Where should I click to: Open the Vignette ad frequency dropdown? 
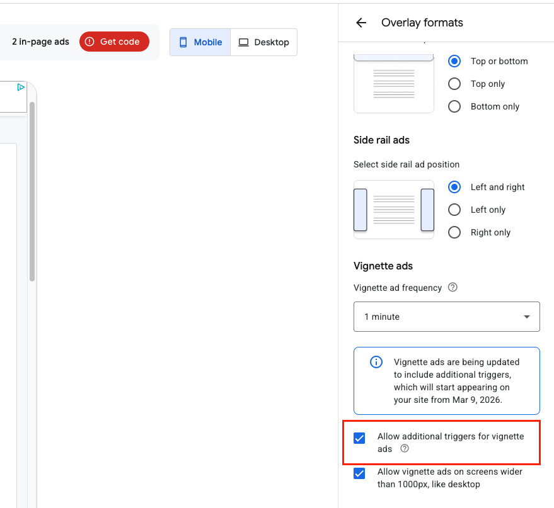tap(447, 317)
